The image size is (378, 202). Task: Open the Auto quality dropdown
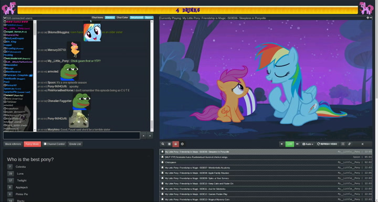coord(308,144)
